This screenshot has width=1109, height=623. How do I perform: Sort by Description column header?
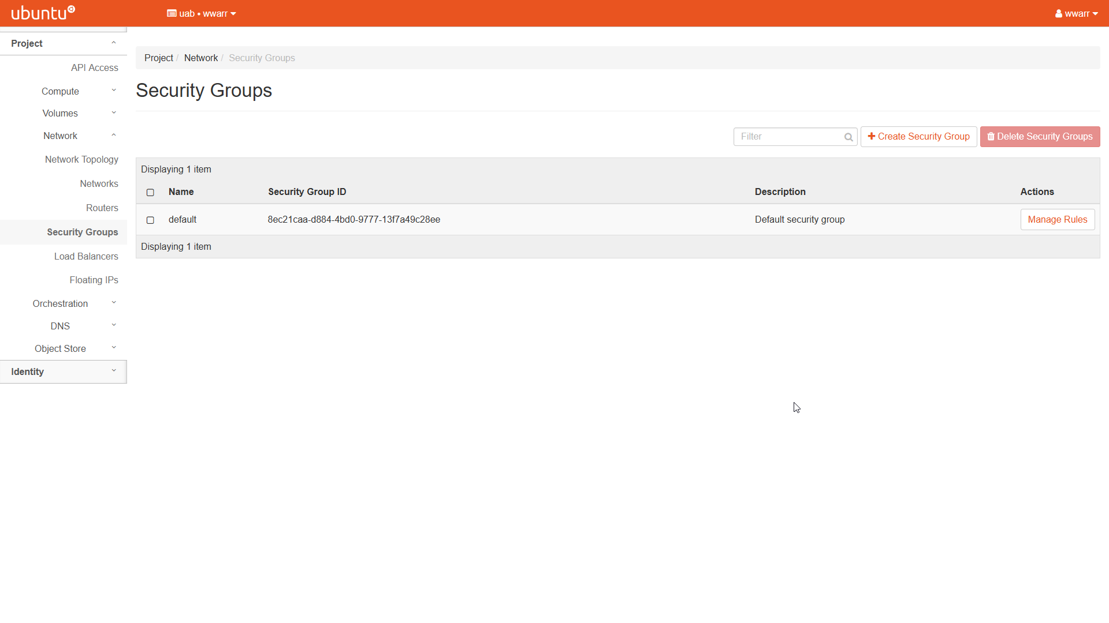point(780,192)
